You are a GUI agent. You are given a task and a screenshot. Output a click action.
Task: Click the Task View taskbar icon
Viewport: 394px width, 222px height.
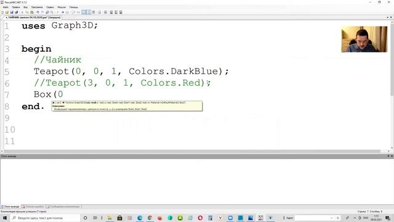[x=95, y=218]
